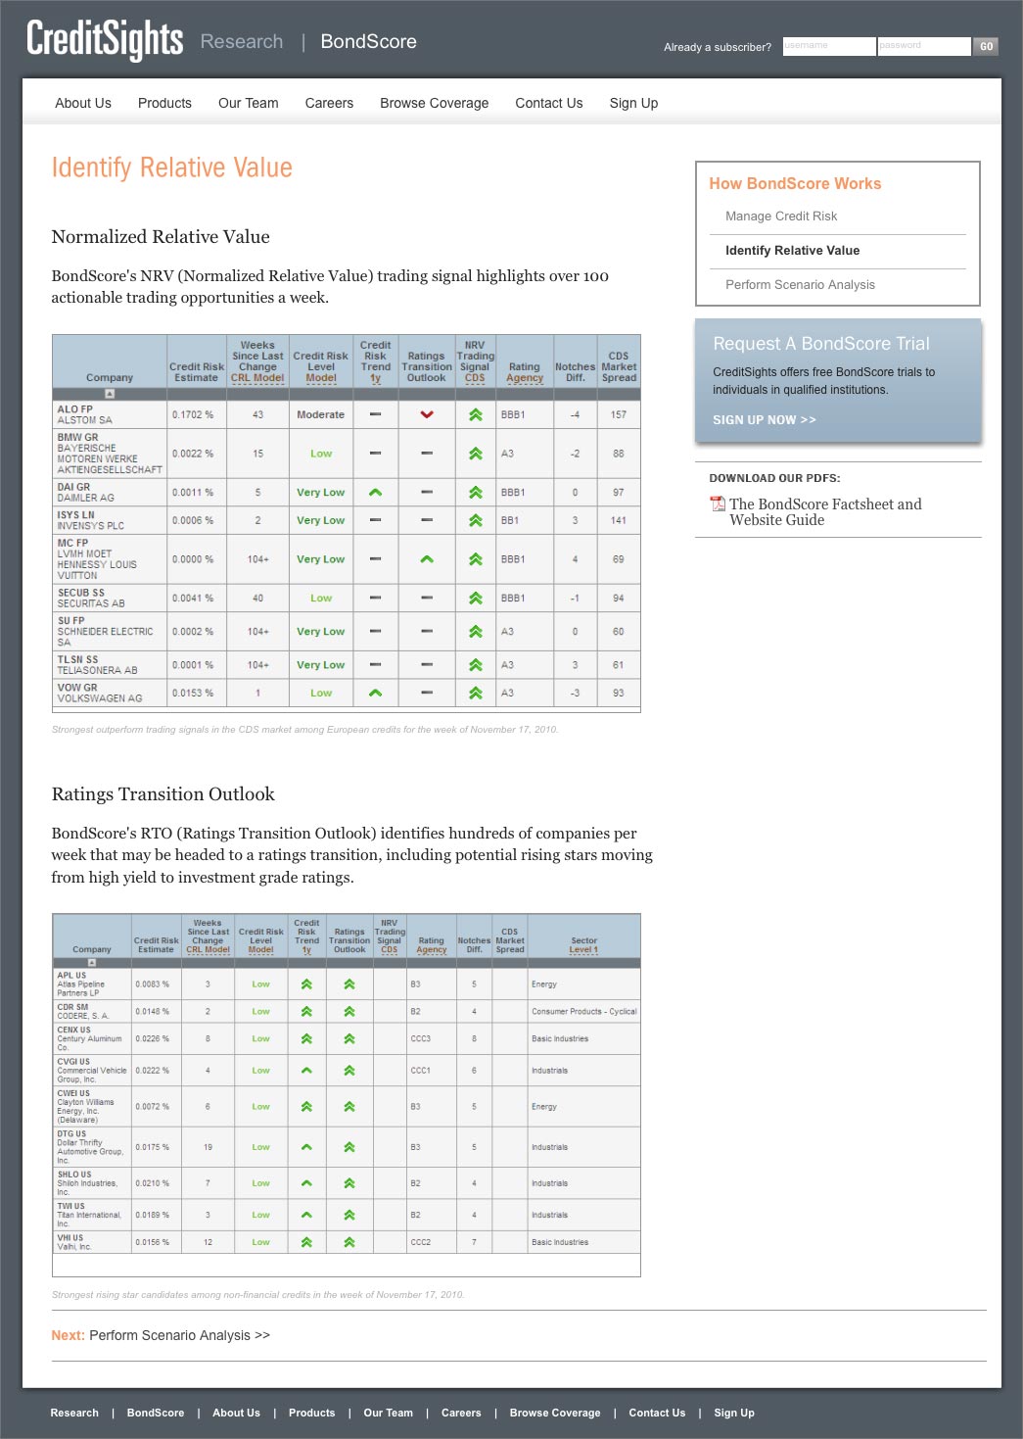Viewport: 1023px width, 1439px height.
Task: Open Products in top navigation
Action: (164, 103)
